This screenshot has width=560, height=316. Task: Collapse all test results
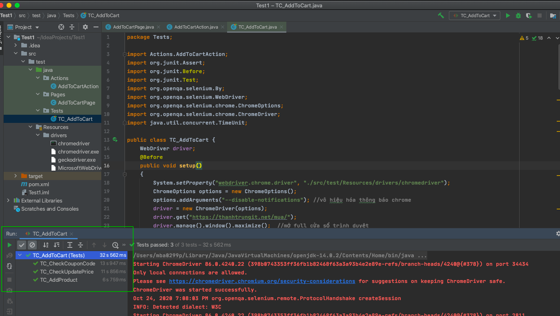coord(80,245)
